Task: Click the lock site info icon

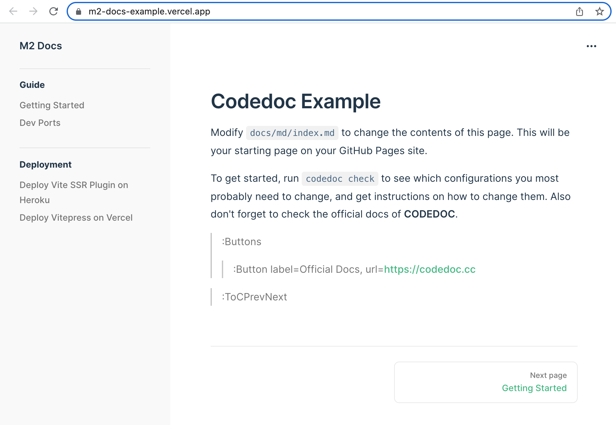Action: point(79,12)
